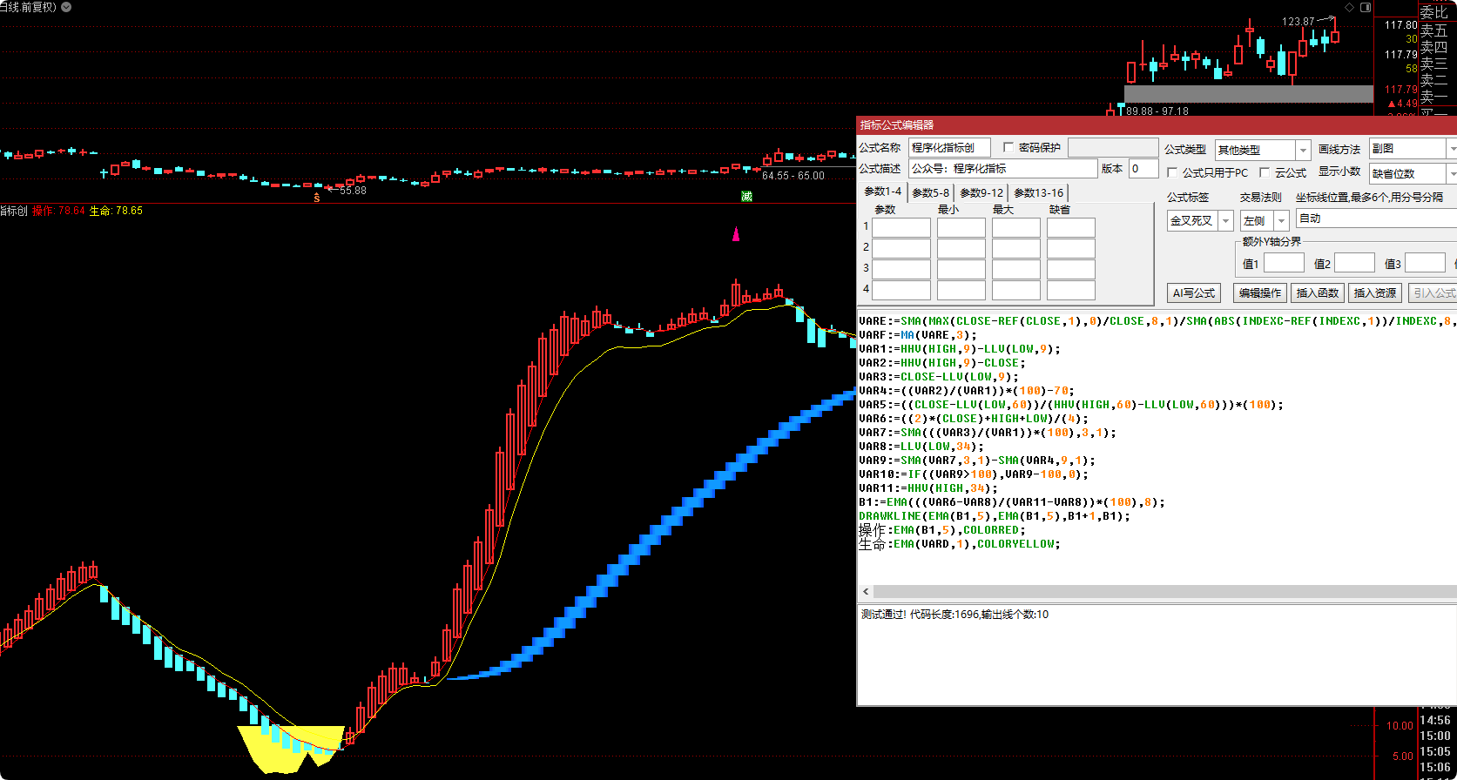Switch to the 参数5-8 tab
The width and height of the screenshot is (1457, 780).
tap(930, 192)
